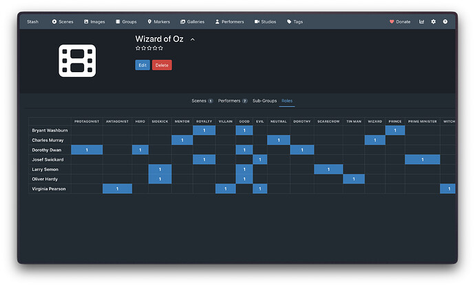The width and height of the screenshot is (475, 286).
Task: Click the red Delete button
Action: [162, 65]
